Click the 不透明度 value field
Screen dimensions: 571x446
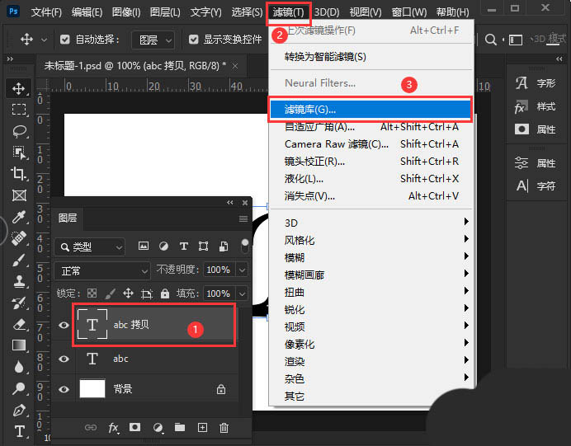click(x=219, y=270)
